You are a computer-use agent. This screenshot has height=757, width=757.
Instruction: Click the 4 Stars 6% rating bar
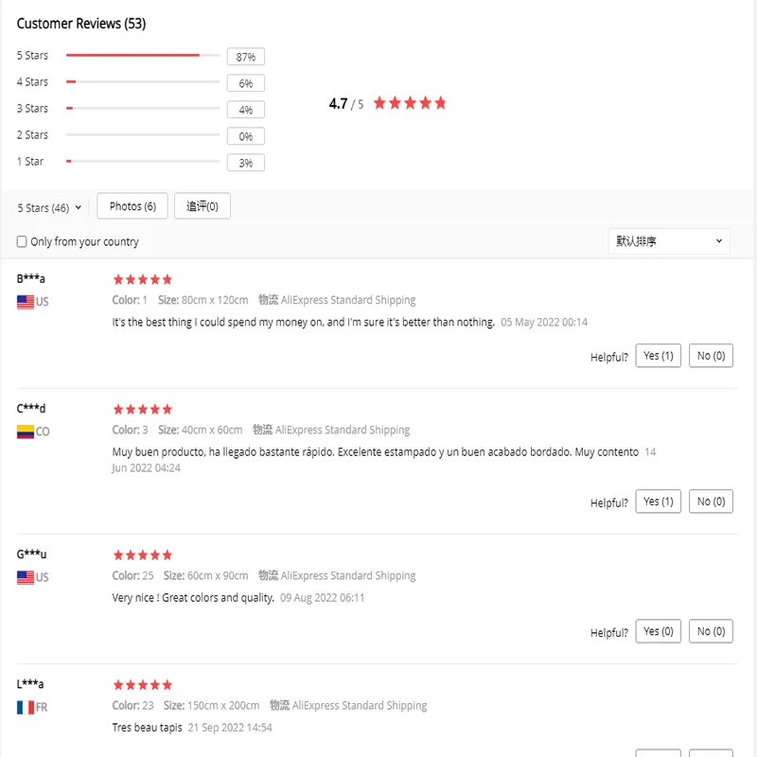pyautogui.click(x=142, y=82)
